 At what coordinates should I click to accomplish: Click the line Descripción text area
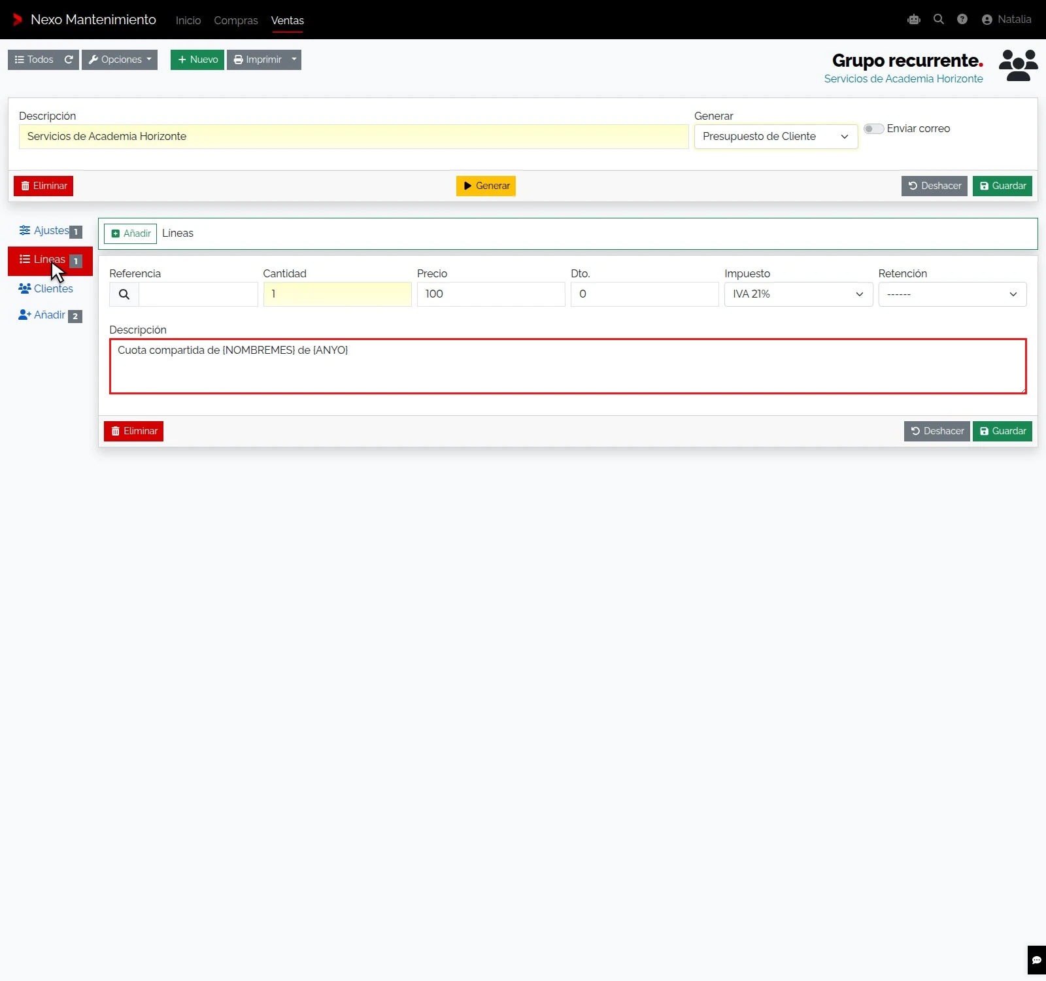point(568,366)
